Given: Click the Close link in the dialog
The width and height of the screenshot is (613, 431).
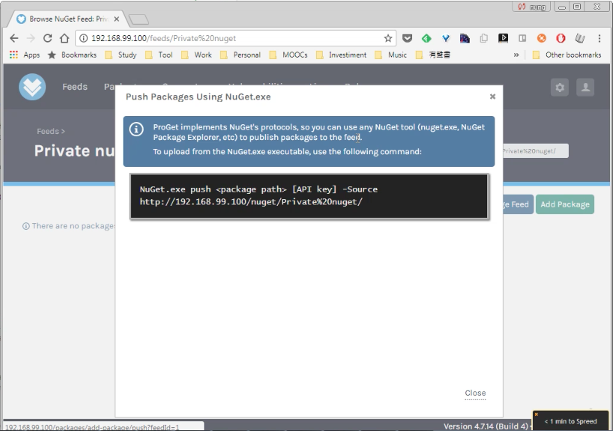Looking at the screenshot, I should [475, 393].
